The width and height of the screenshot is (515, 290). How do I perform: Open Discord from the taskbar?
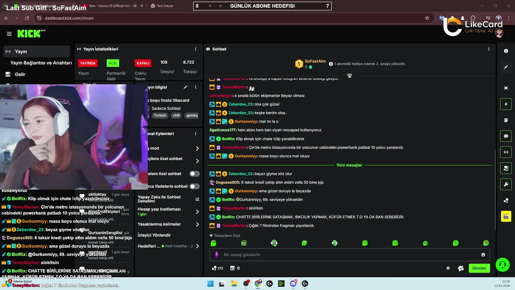click(293, 284)
